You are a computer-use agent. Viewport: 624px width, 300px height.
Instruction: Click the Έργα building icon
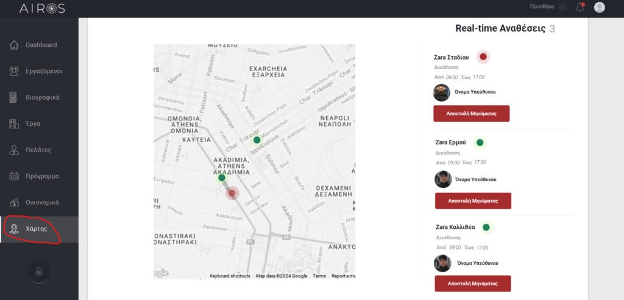point(14,124)
